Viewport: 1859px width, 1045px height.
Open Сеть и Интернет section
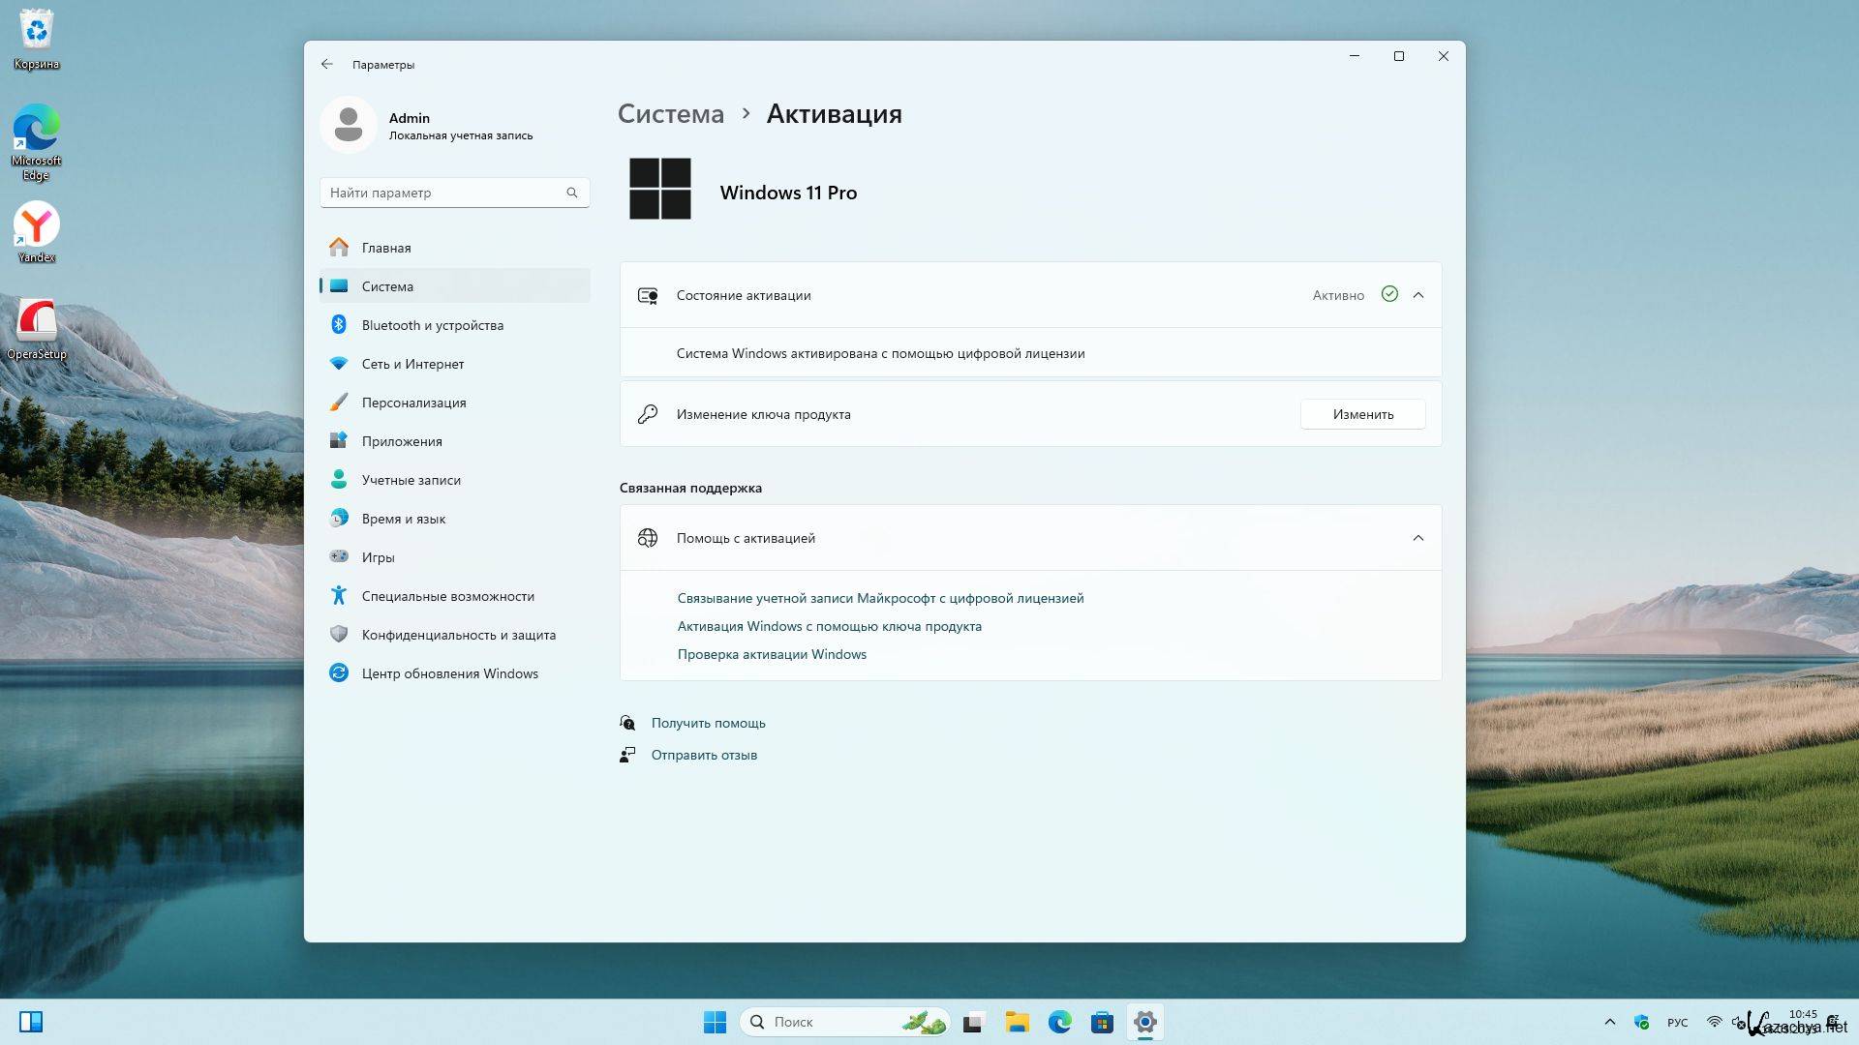click(412, 364)
